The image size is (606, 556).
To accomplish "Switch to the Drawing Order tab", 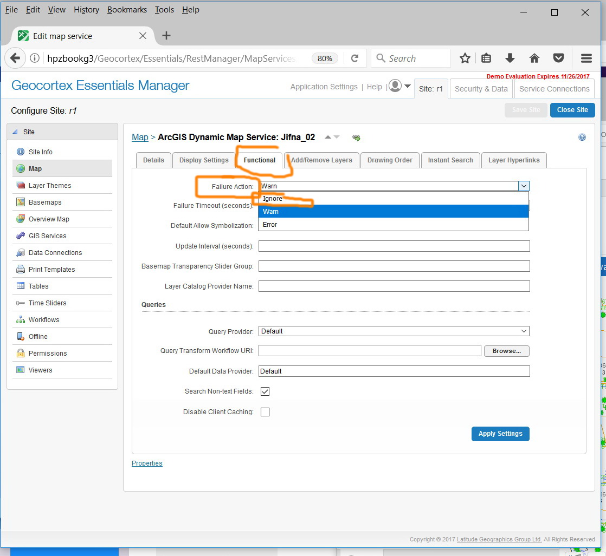I will click(390, 160).
